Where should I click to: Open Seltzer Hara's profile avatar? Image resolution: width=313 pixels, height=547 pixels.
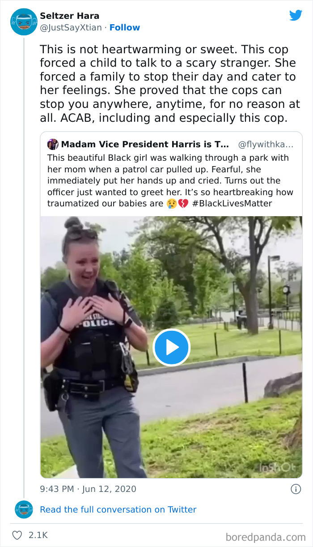(24, 21)
